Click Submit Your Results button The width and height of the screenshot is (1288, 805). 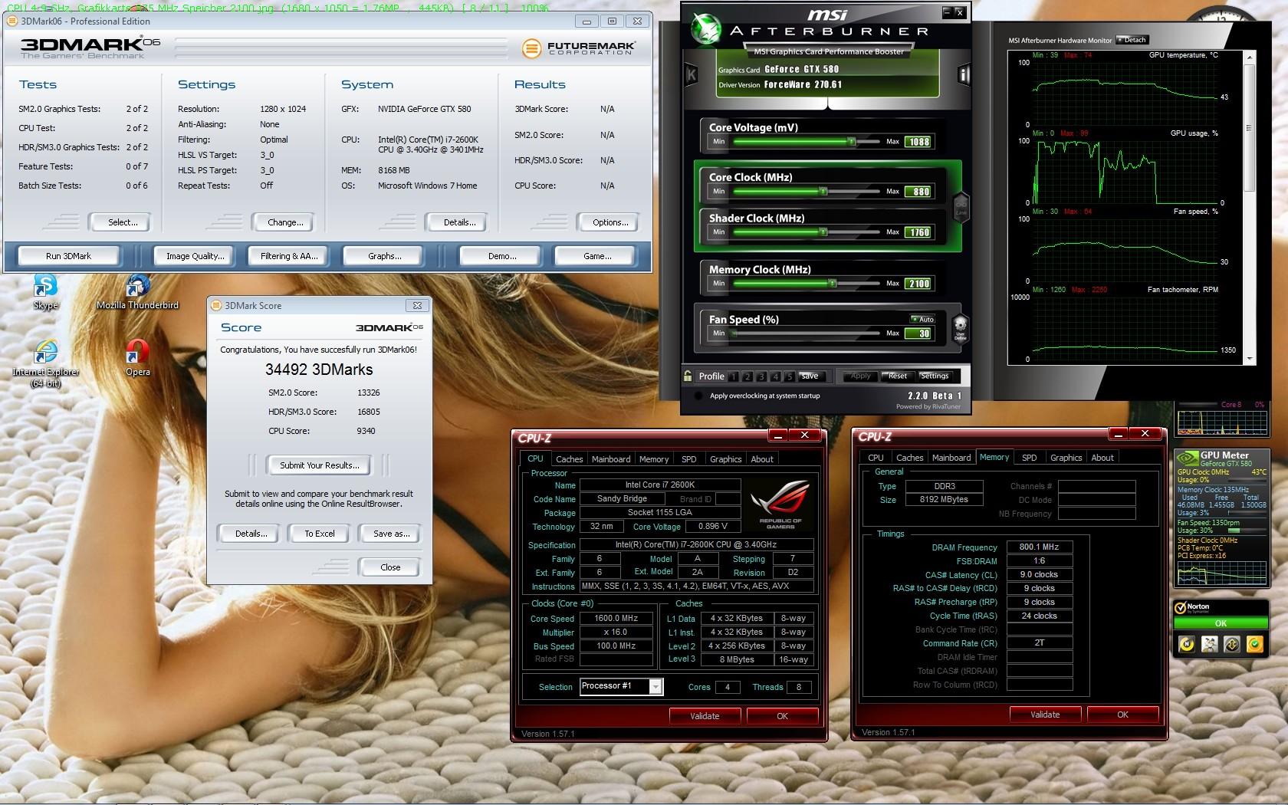click(x=319, y=465)
